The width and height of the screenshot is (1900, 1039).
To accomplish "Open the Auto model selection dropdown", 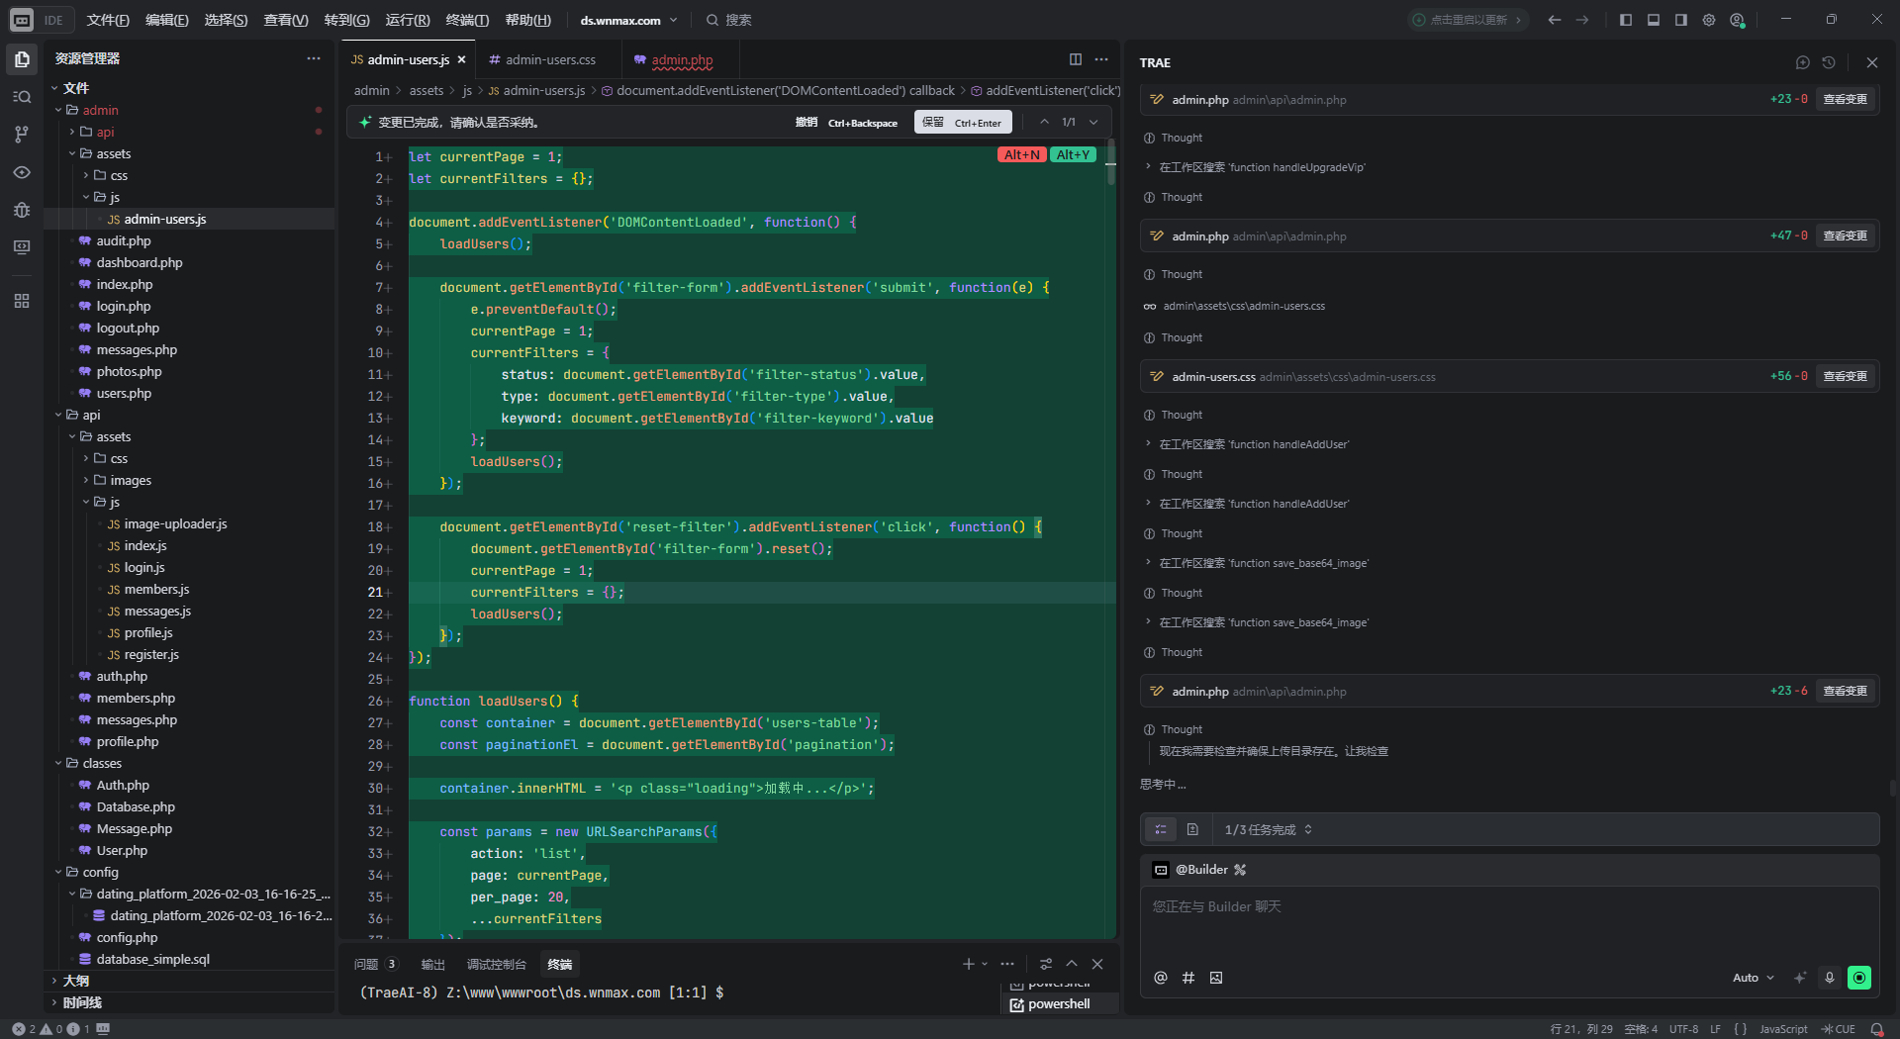I will 1753,978.
